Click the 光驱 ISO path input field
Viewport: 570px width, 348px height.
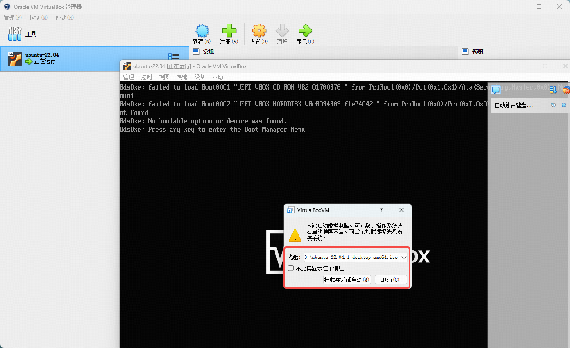pos(351,257)
